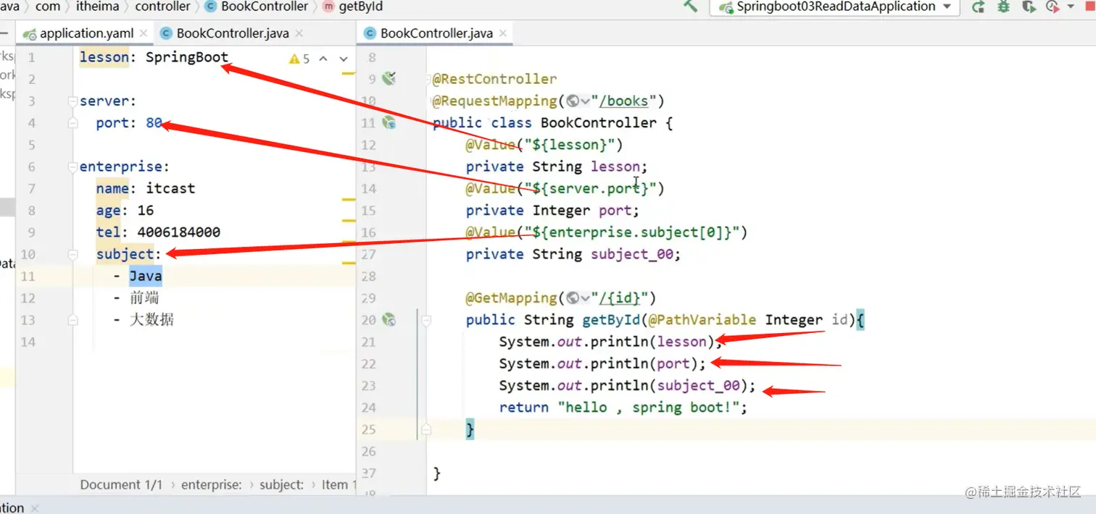Click @PathVariable annotation in getById

click(x=702, y=320)
